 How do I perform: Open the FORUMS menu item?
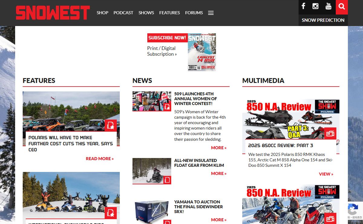[194, 13]
